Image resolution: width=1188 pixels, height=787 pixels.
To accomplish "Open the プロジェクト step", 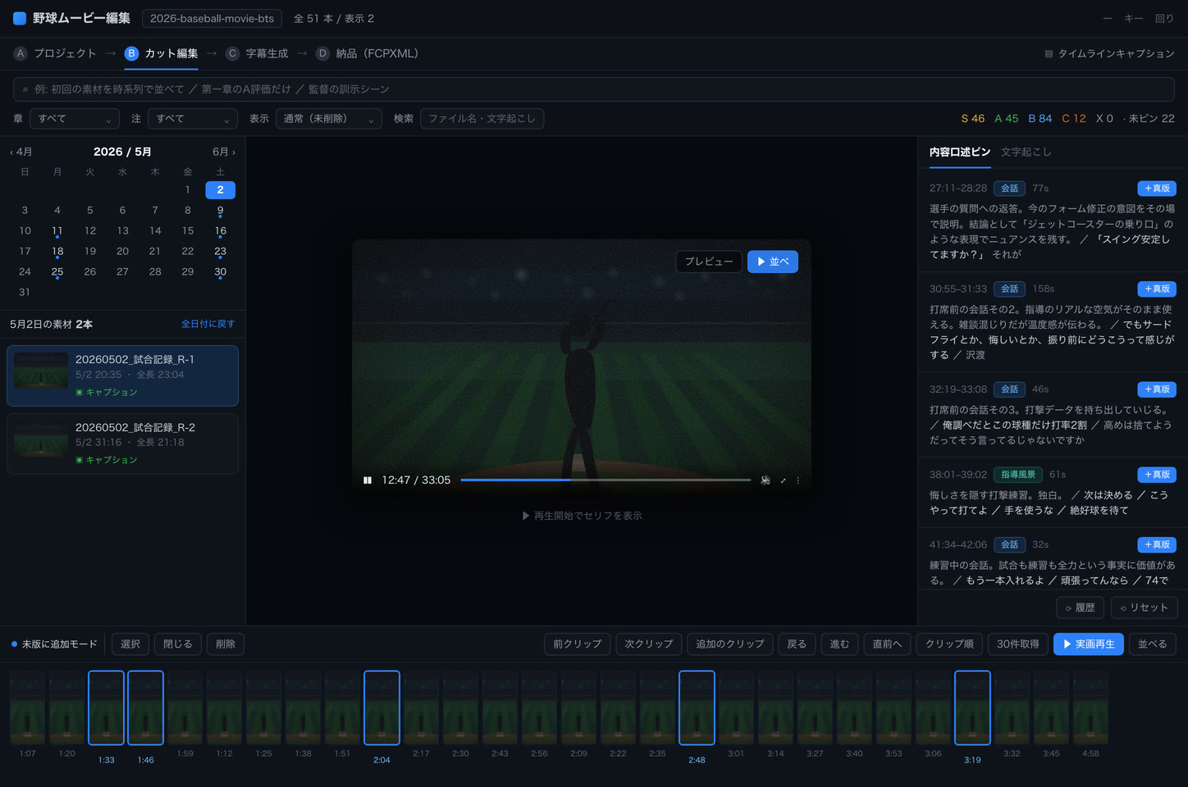I will (x=55, y=53).
